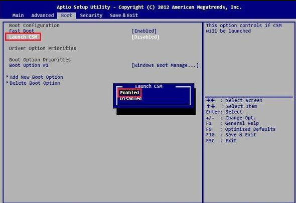Click the Driver Option Priorities heading
This screenshot has width=296, height=203.
click(43, 48)
